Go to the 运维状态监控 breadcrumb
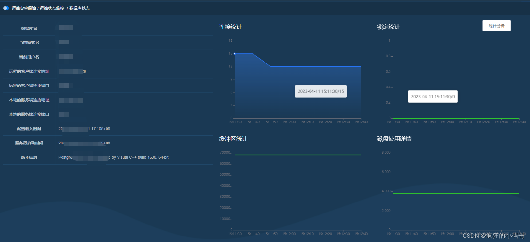 (52, 8)
